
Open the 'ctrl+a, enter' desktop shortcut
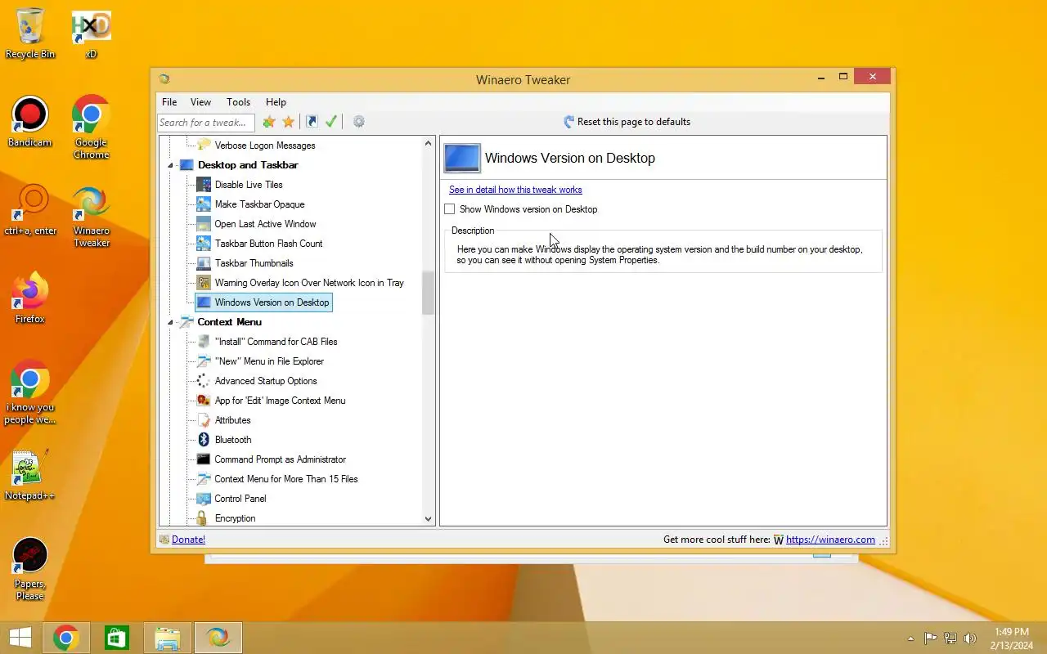coord(30,211)
